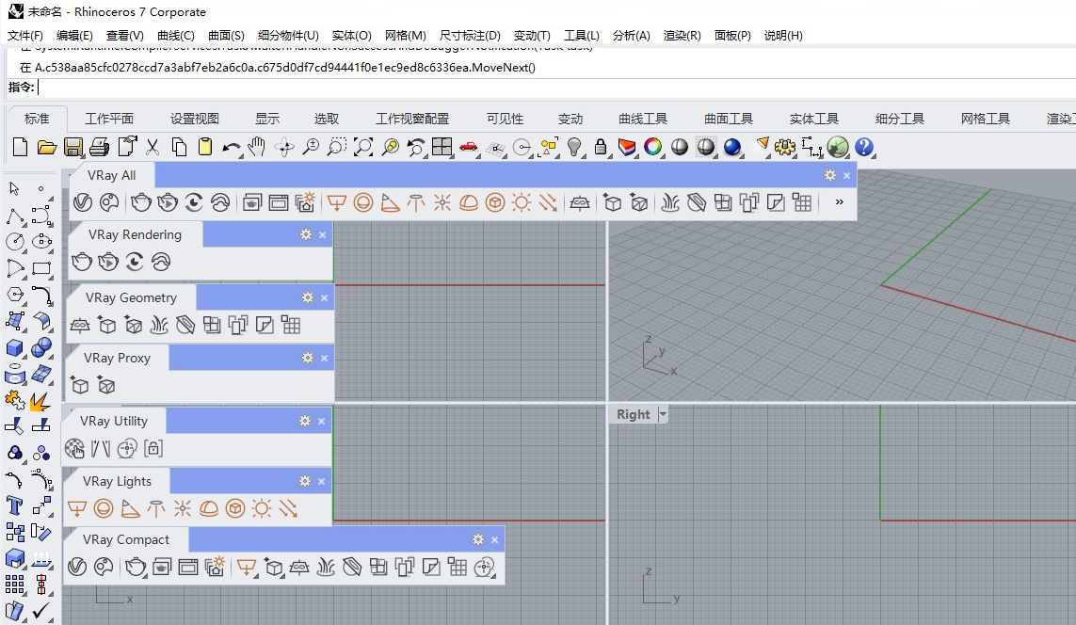
Task: Click the Lock objects padlock icon
Action: (601, 147)
